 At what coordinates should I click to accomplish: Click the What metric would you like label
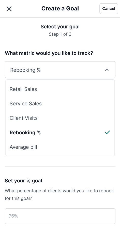(x=49, y=53)
